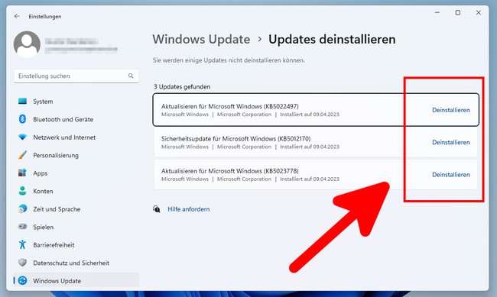Click the blurred user account name
The width and height of the screenshot is (497, 297).
point(71,41)
